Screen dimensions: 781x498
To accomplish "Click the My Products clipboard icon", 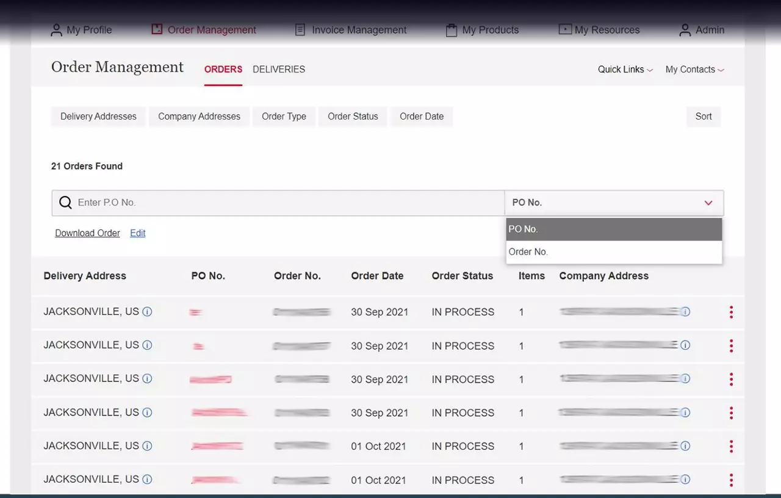I will 451,30.
